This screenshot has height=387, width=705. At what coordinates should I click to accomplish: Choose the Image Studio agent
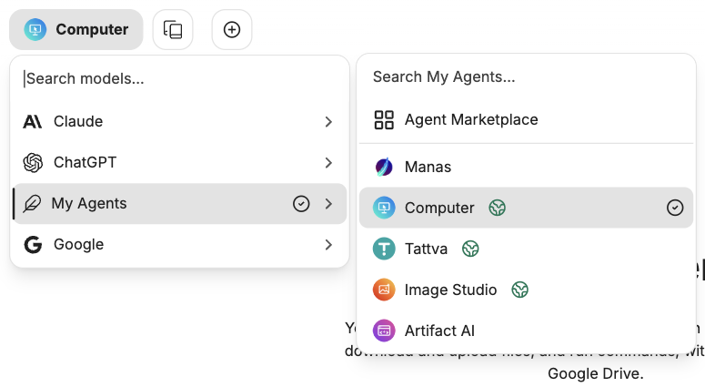526,290
